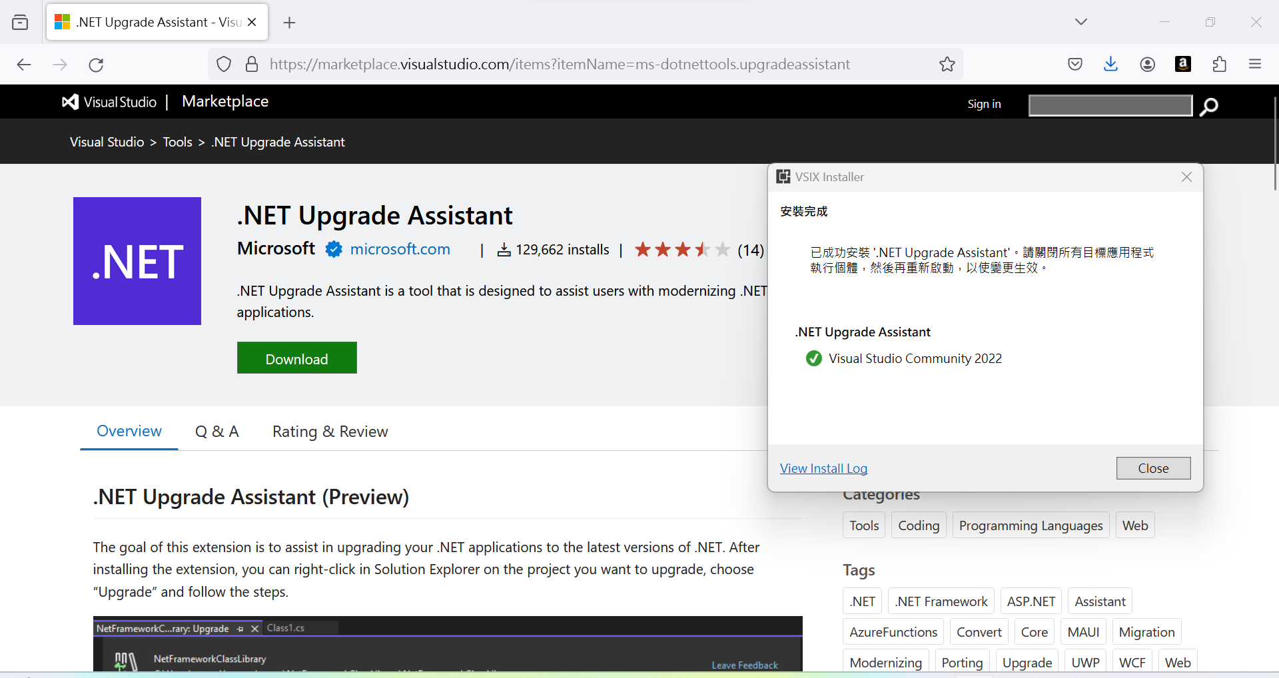Viewport: 1279px width, 678px height.
Task: Open the Marketplace header link
Action: pos(225,101)
